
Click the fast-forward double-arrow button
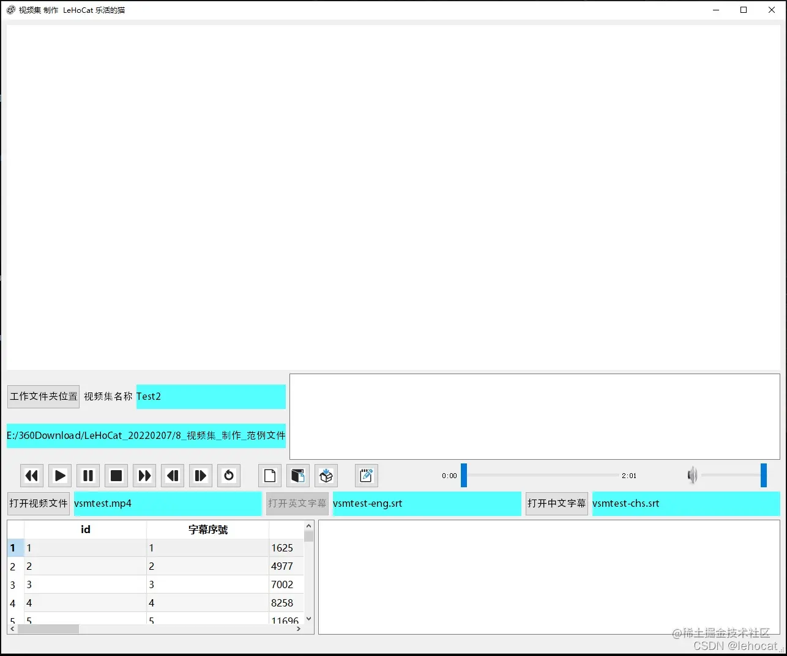[144, 476]
